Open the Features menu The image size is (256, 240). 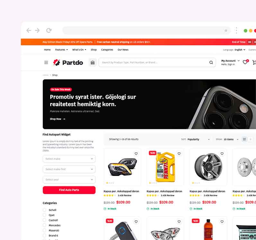(x=61, y=50)
